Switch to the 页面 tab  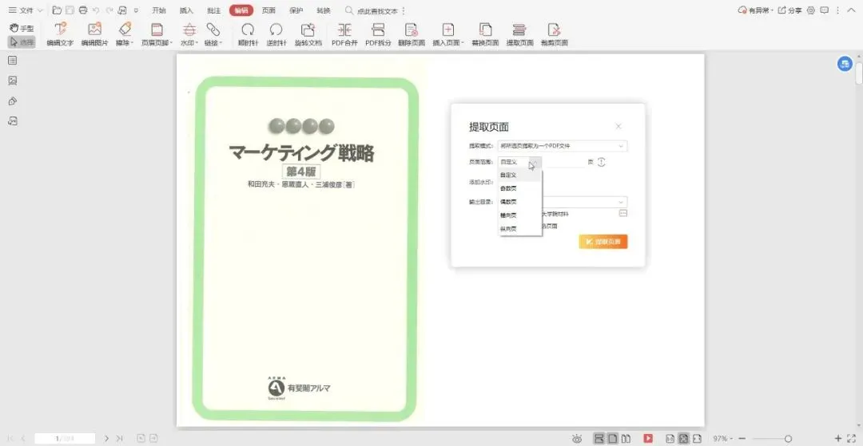click(268, 10)
